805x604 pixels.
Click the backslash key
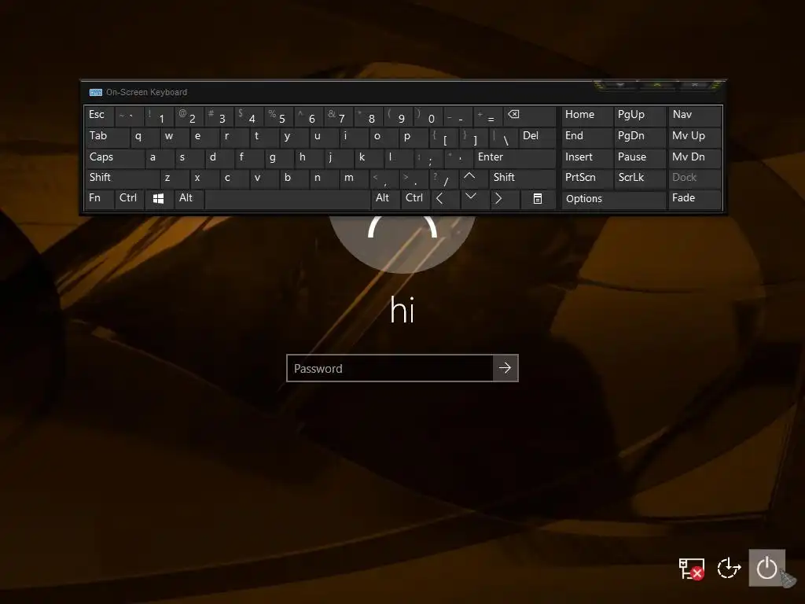[504, 137]
